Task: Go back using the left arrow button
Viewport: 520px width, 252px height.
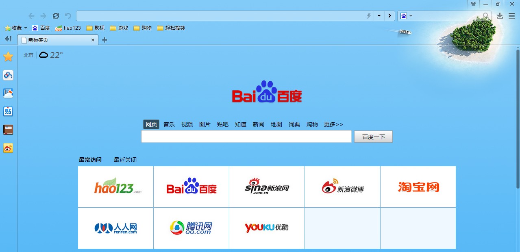Action: (31, 16)
